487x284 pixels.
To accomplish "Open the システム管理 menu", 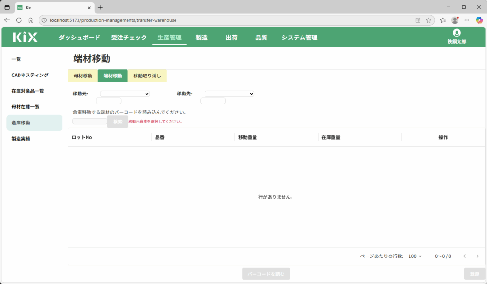I will 299,38.
